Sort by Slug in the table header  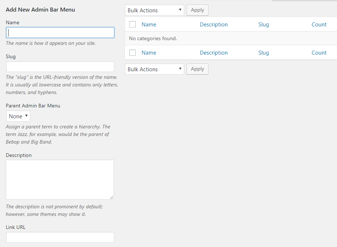tap(264, 25)
